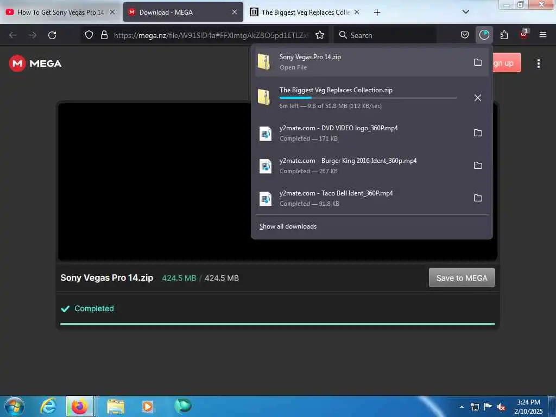The image size is (556, 417).
Task: Reload the current page
Action: click(x=52, y=35)
